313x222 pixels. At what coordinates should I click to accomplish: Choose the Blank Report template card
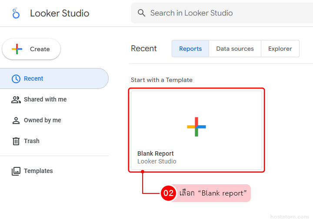click(196, 130)
